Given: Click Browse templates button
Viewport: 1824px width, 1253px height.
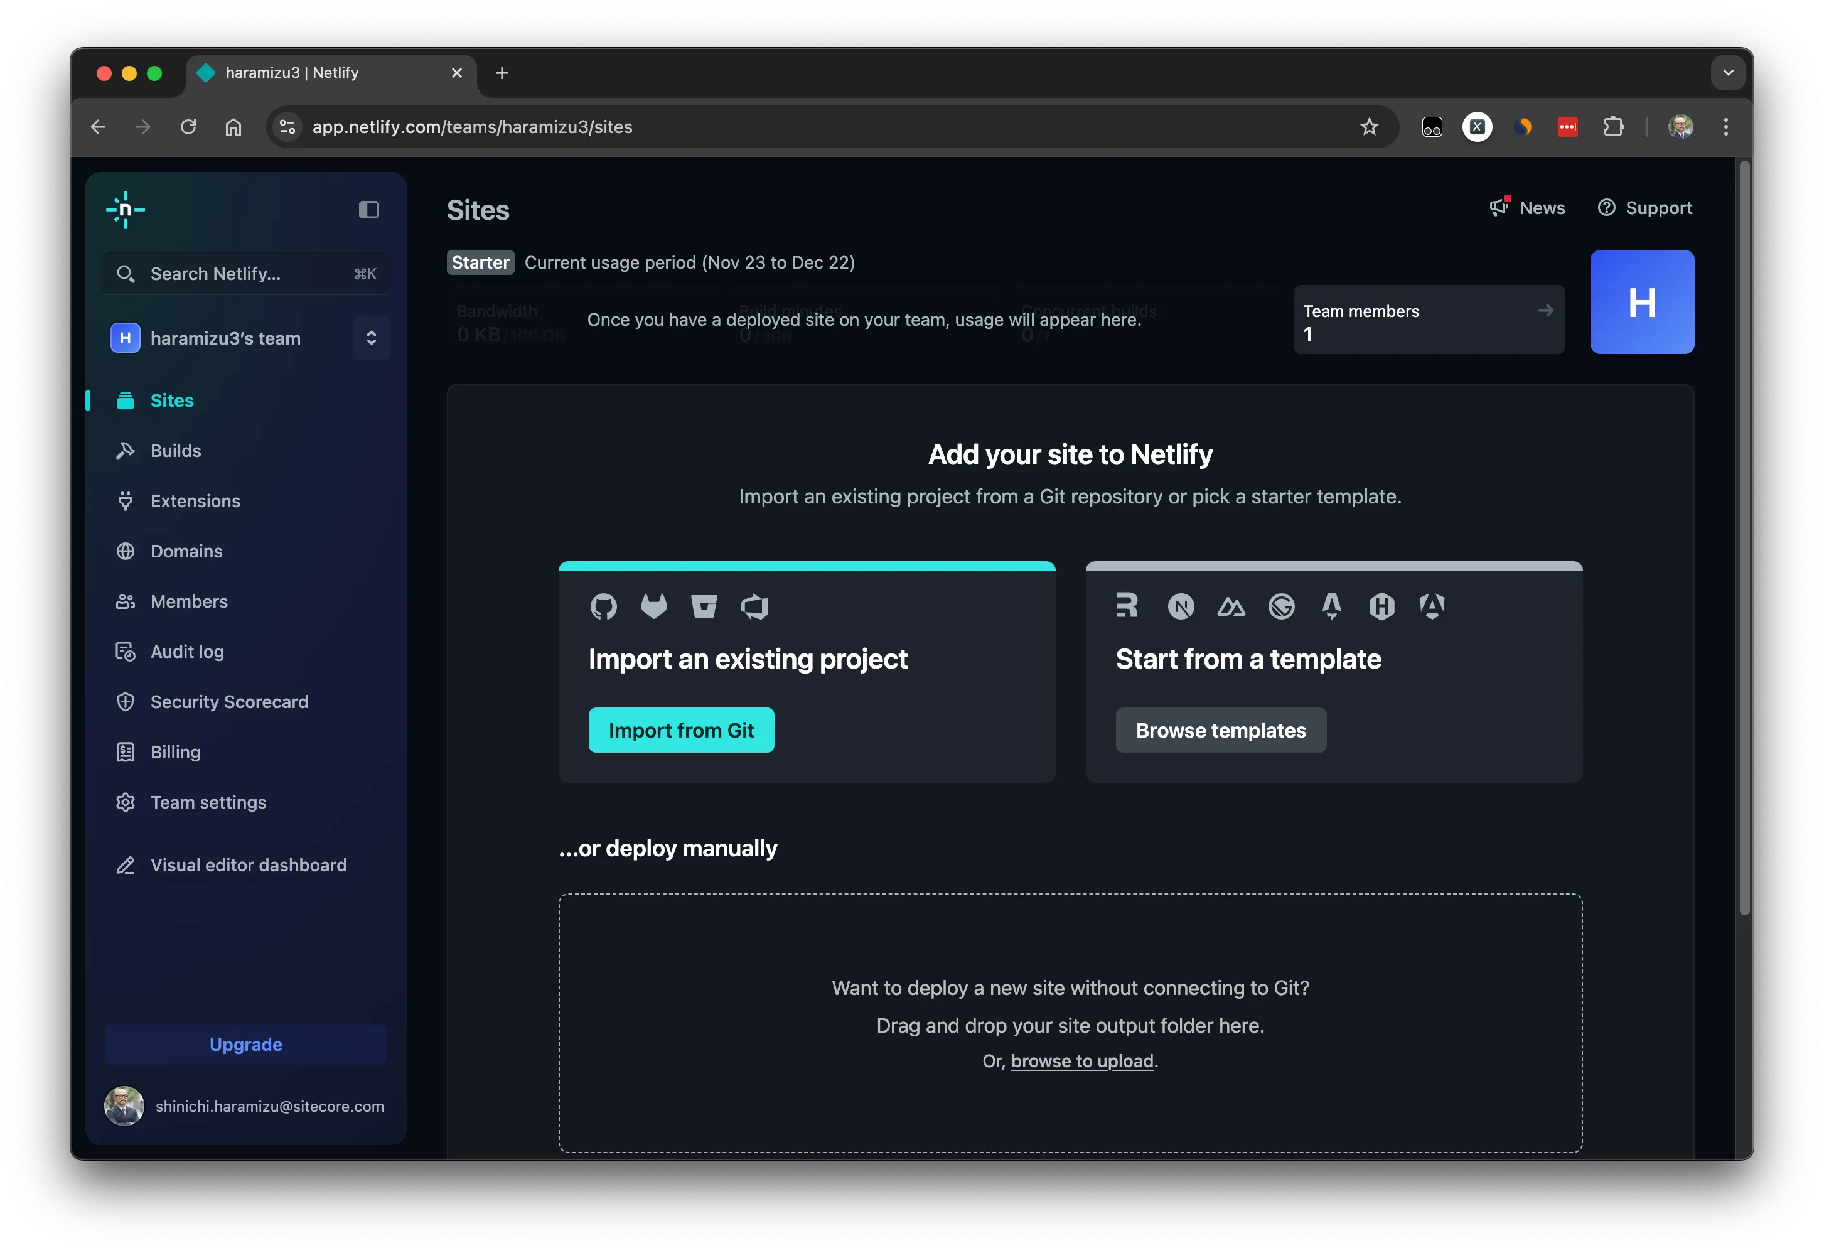Looking at the screenshot, I should (x=1220, y=729).
